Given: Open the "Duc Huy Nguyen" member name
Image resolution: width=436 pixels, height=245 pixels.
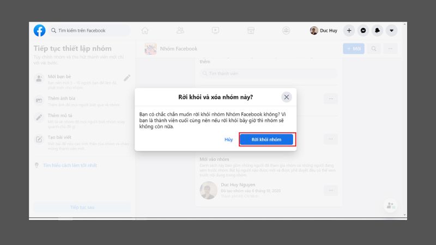Looking at the screenshot, I should pos(238,185).
